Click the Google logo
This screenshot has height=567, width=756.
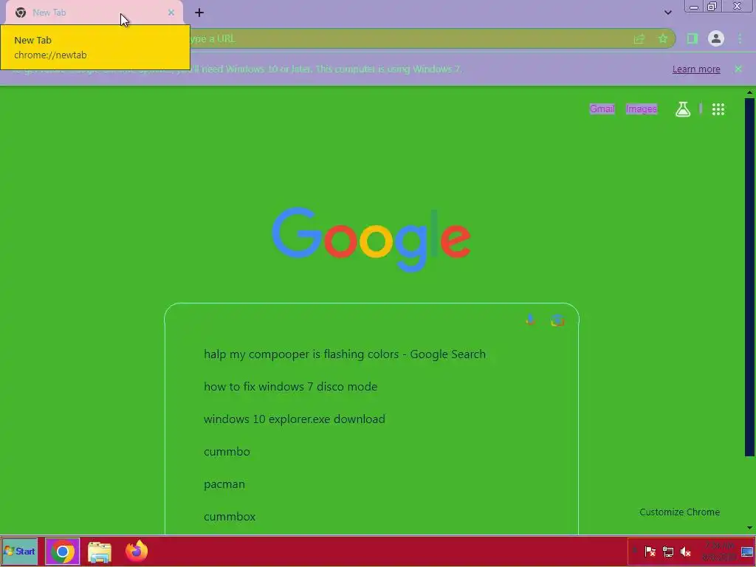(x=371, y=239)
